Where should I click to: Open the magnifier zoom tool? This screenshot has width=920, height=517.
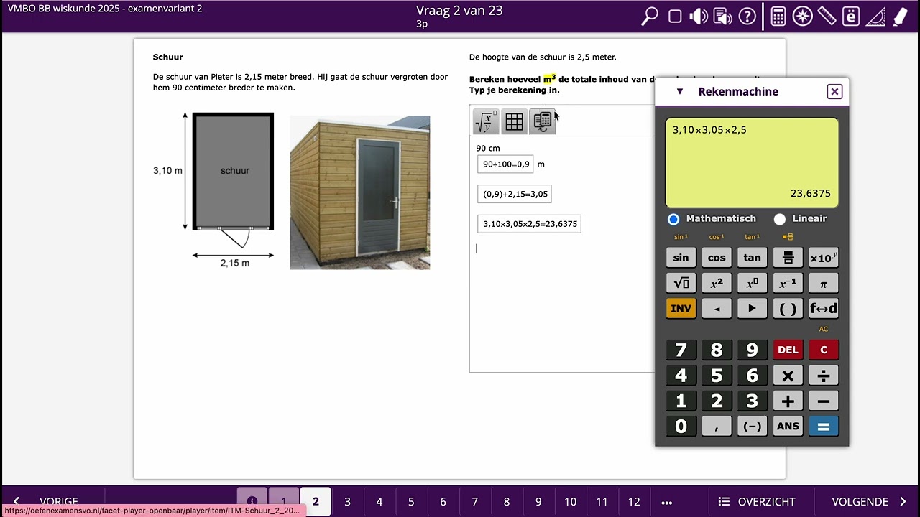(x=650, y=17)
